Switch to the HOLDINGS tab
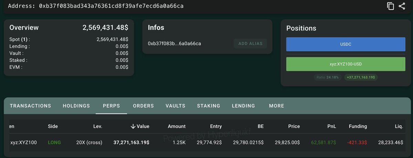 click(76, 106)
